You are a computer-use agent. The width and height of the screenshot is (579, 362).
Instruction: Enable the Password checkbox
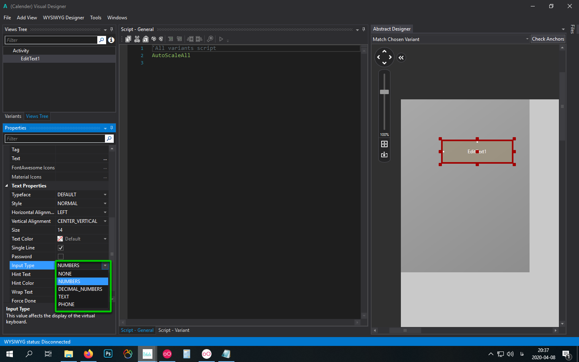pyautogui.click(x=60, y=256)
